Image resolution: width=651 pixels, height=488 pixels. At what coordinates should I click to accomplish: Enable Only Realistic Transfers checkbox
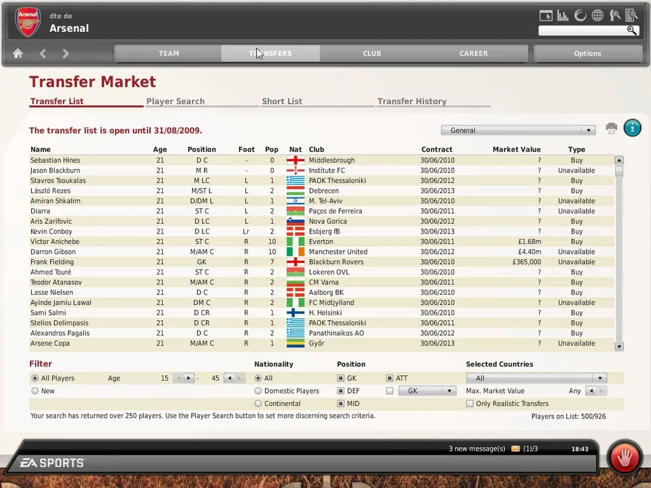tap(469, 403)
